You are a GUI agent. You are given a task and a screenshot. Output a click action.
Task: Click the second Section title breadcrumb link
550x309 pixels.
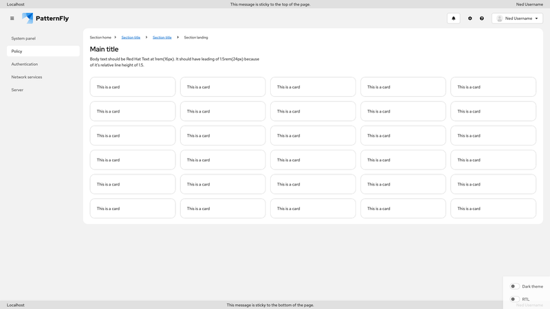(x=162, y=38)
